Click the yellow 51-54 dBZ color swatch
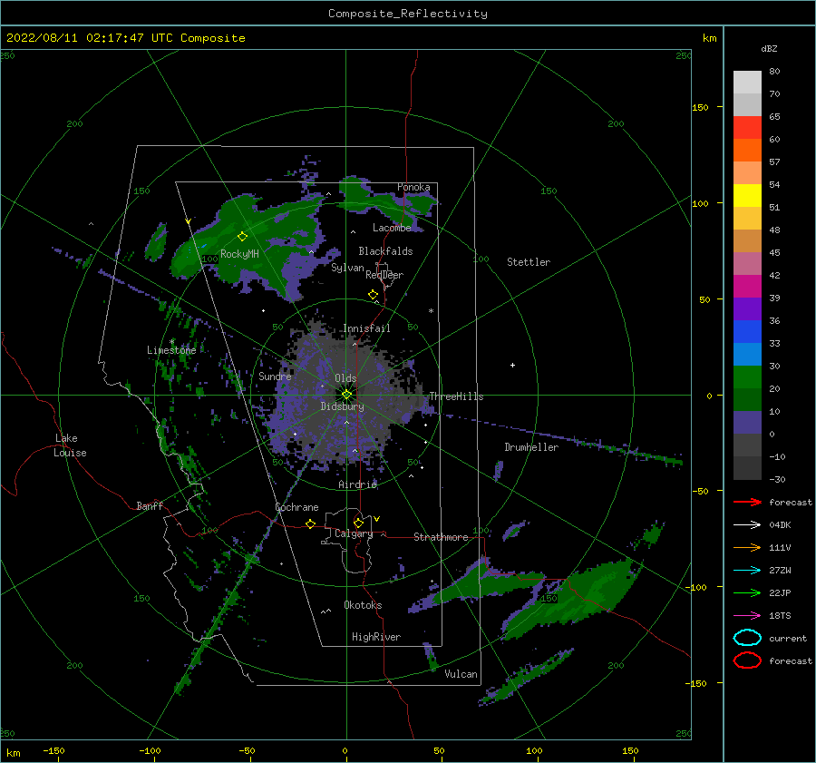 [747, 196]
